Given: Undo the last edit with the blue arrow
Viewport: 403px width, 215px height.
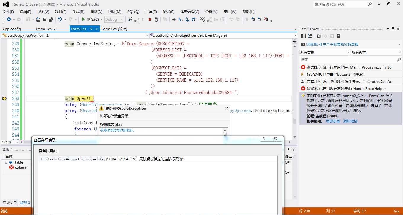Looking at the screenshot, I should coord(60,20).
